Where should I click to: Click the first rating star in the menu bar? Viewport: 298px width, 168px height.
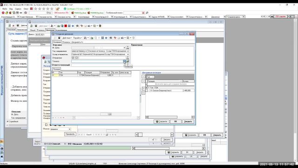35,9
